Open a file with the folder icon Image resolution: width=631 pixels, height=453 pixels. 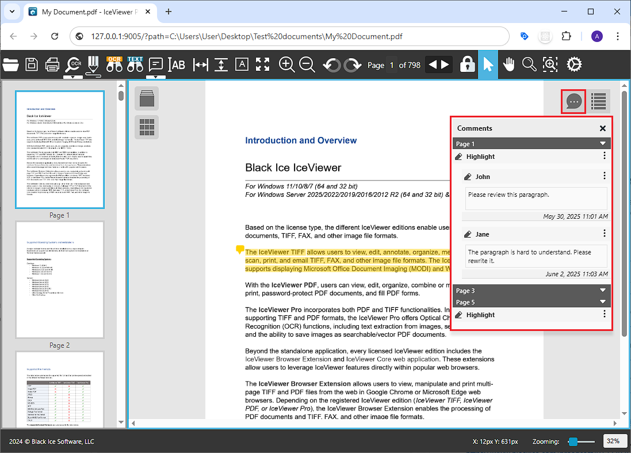tap(11, 64)
